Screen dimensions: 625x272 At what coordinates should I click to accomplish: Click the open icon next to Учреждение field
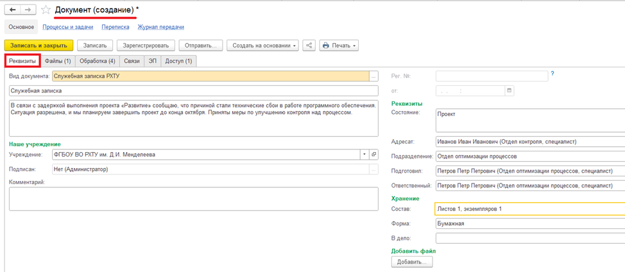[374, 155]
